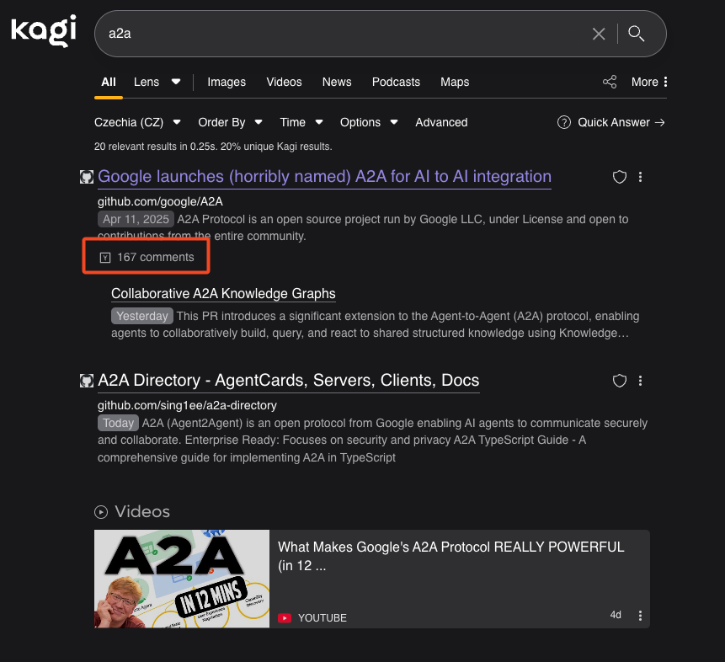Open three-dot menu for A2A Directory result
Screen dimensions: 725x662
coord(641,381)
